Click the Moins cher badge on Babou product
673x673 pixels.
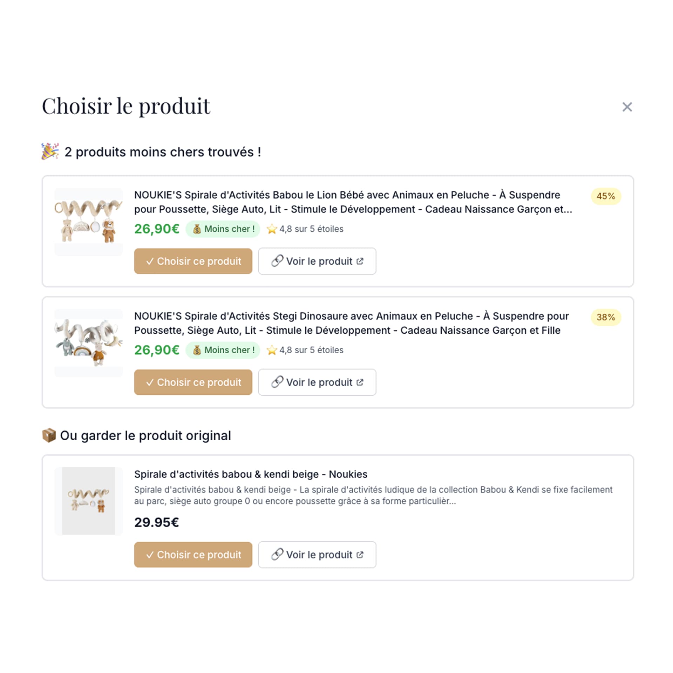223,229
